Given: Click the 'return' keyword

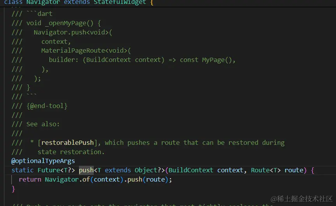Looking at the screenshot, I should tap(30, 180).
